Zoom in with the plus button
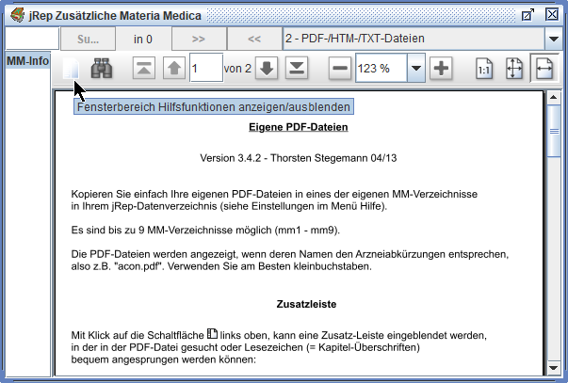Image resolution: width=568 pixels, height=383 pixels. (x=441, y=69)
